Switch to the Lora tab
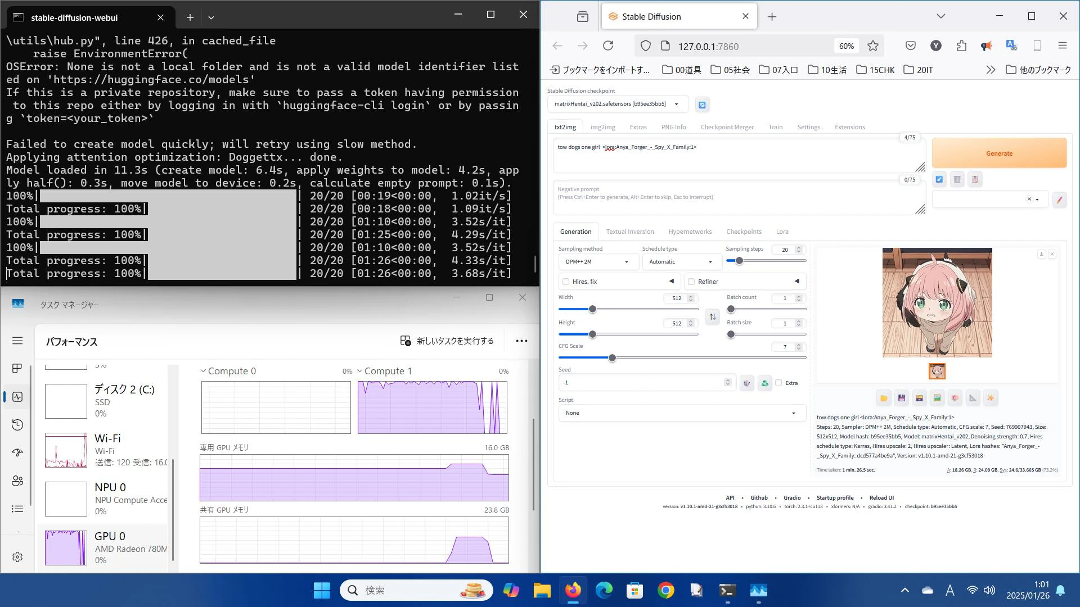 (x=782, y=232)
